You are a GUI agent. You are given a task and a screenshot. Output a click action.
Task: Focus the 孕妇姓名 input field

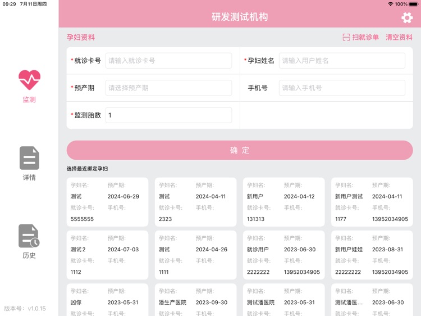click(342, 61)
